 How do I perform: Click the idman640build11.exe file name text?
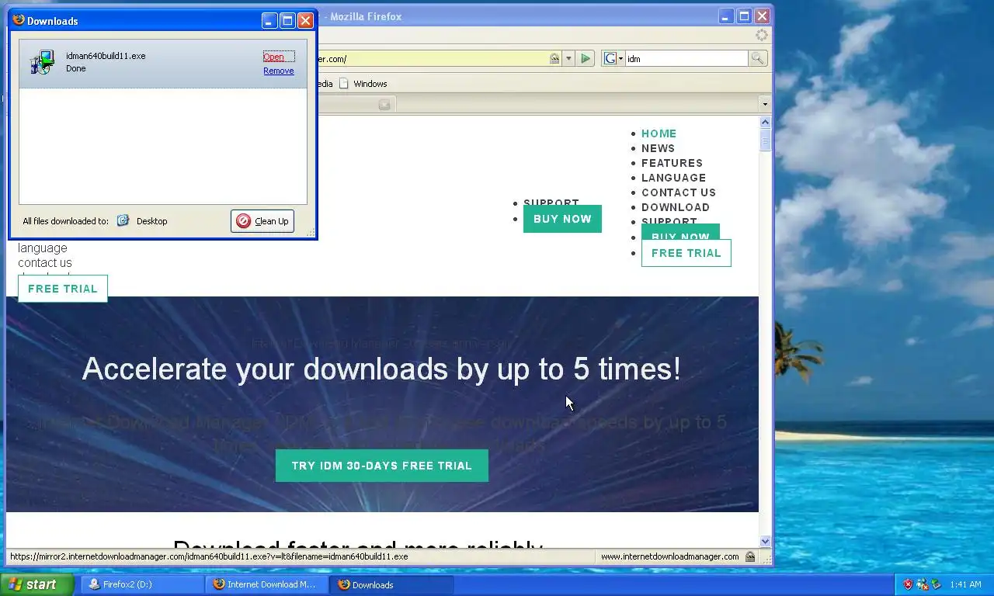click(x=106, y=56)
